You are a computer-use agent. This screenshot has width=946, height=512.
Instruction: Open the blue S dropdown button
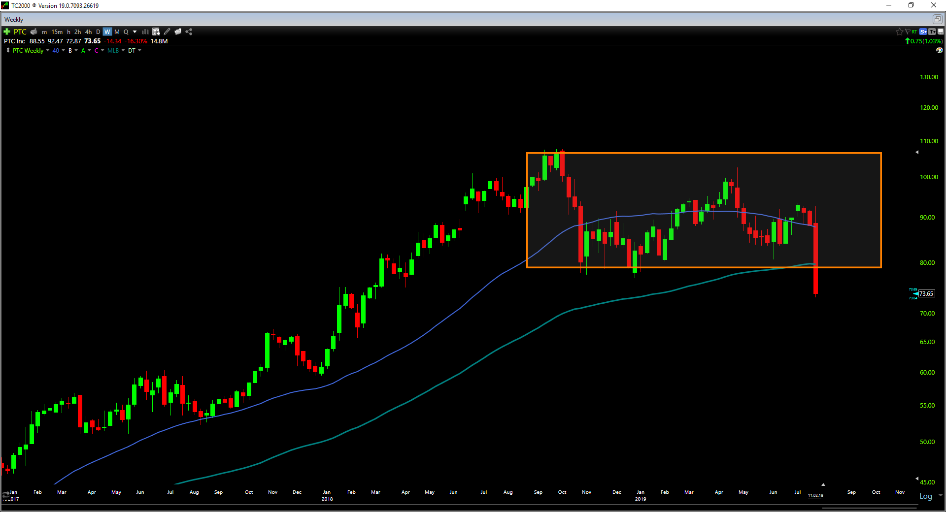tap(923, 32)
